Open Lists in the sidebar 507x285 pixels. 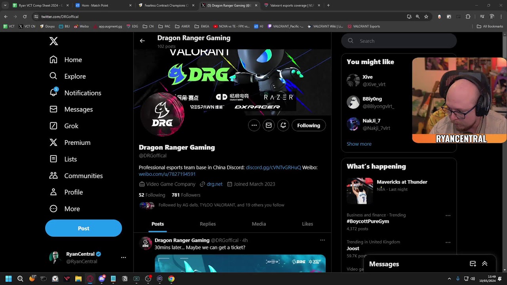tap(63, 159)
